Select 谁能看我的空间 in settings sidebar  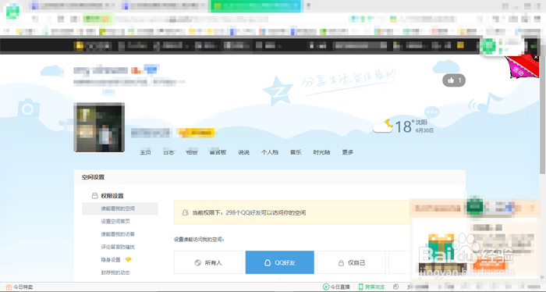pyautogui.click(x=120, y=208)
